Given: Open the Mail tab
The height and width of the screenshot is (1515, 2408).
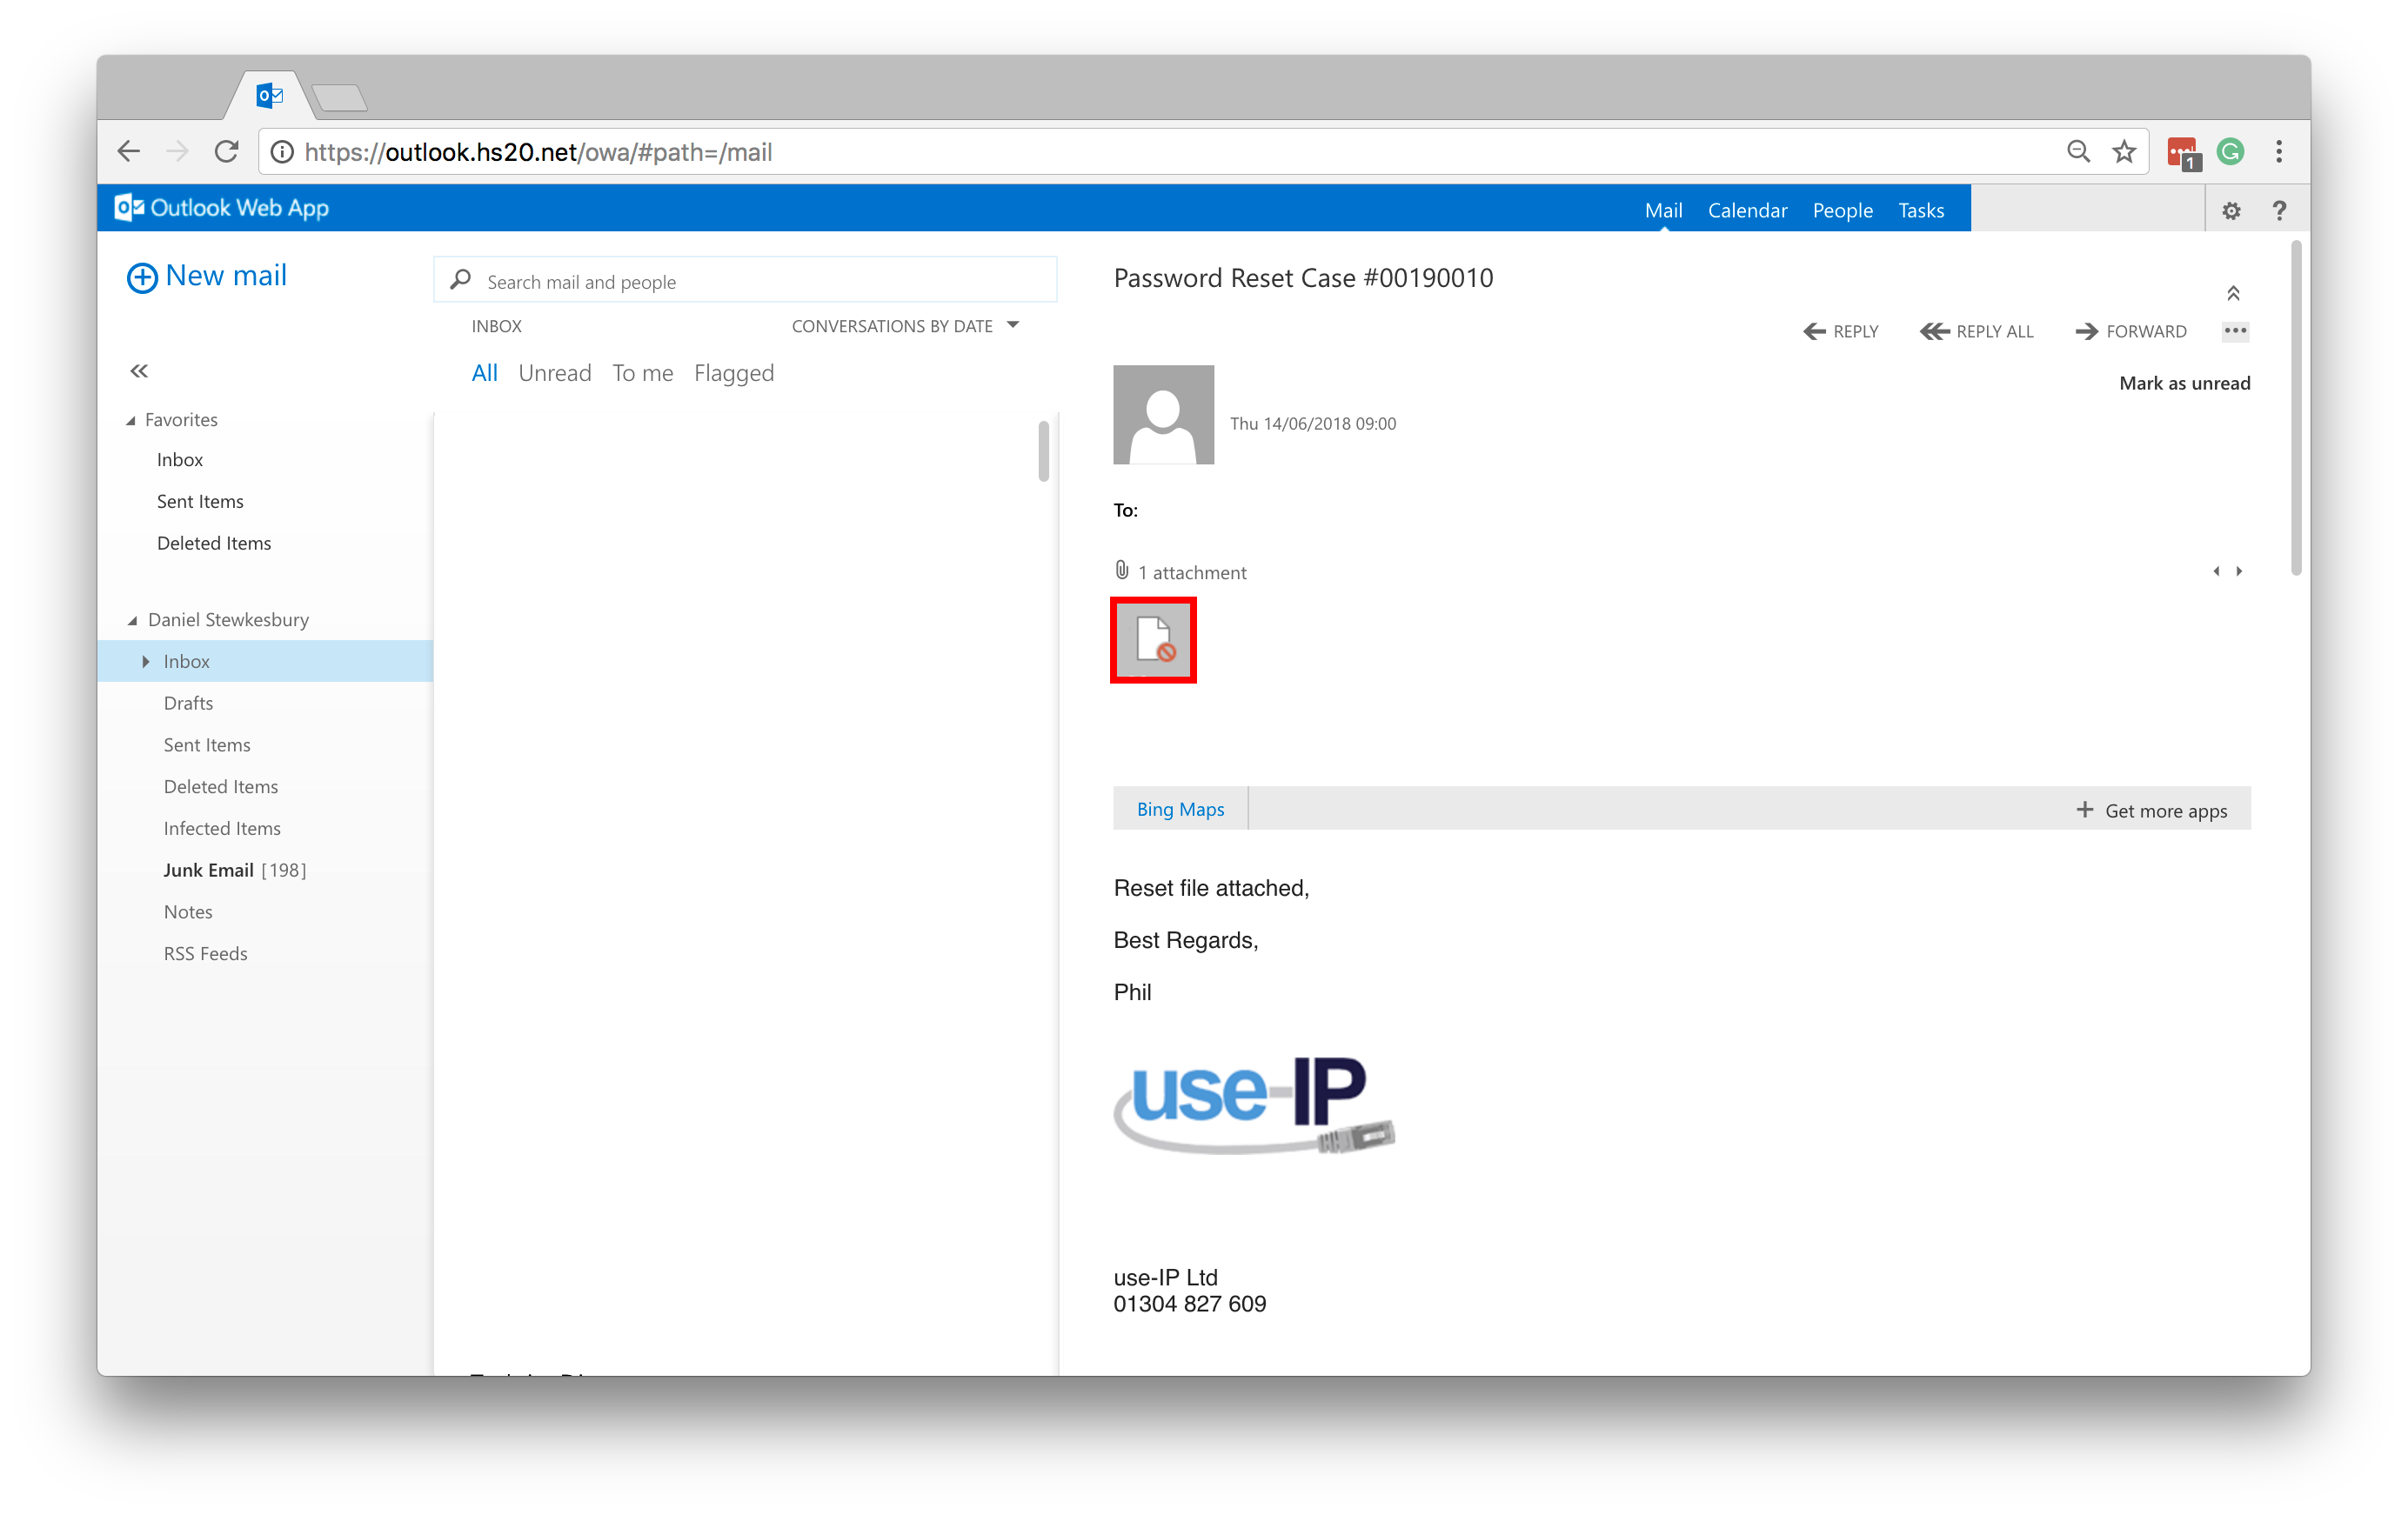Looking at the screenshot, I should coord(1663,208).
